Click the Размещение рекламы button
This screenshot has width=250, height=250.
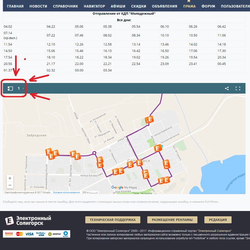[x=172, y=220]
